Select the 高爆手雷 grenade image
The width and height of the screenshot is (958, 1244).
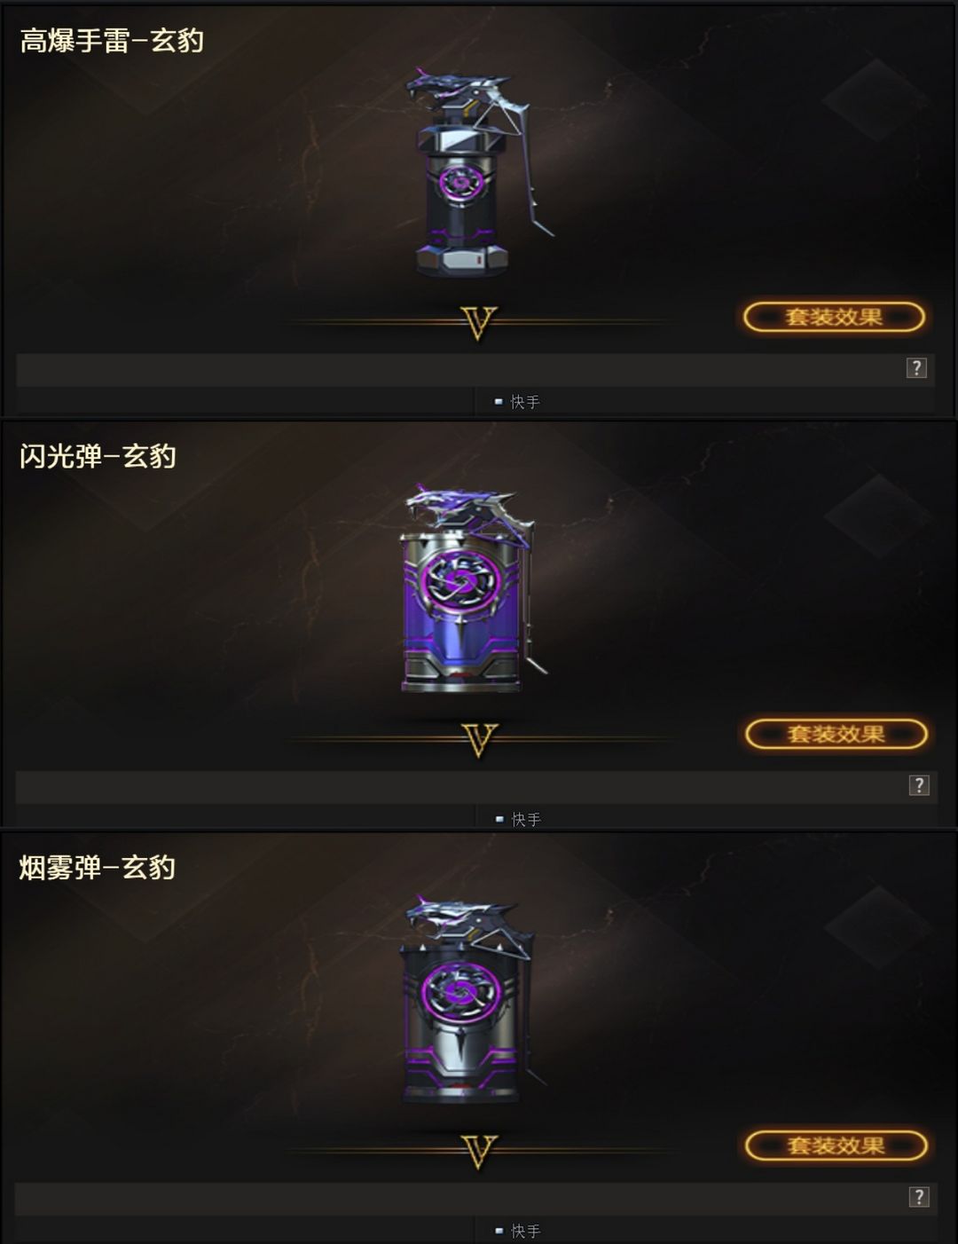(475, 172)
